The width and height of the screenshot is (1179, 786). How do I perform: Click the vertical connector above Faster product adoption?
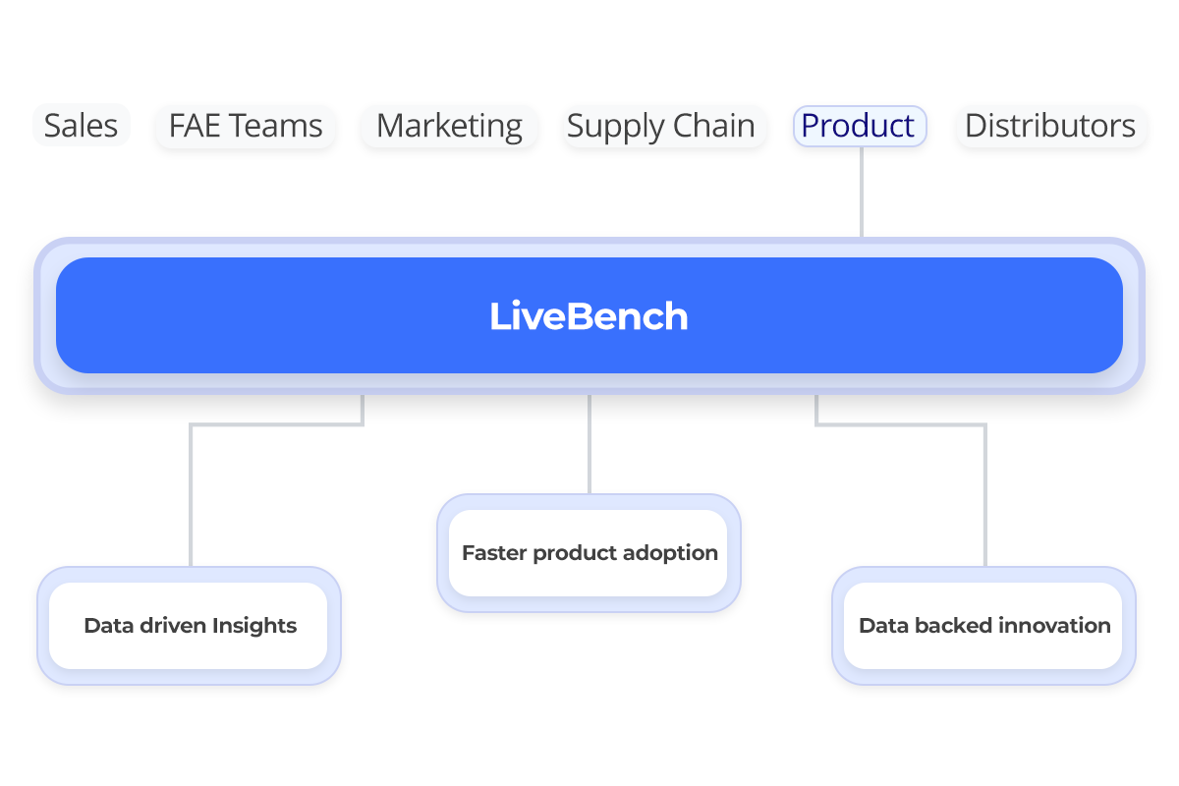click(x=589, y=442)
